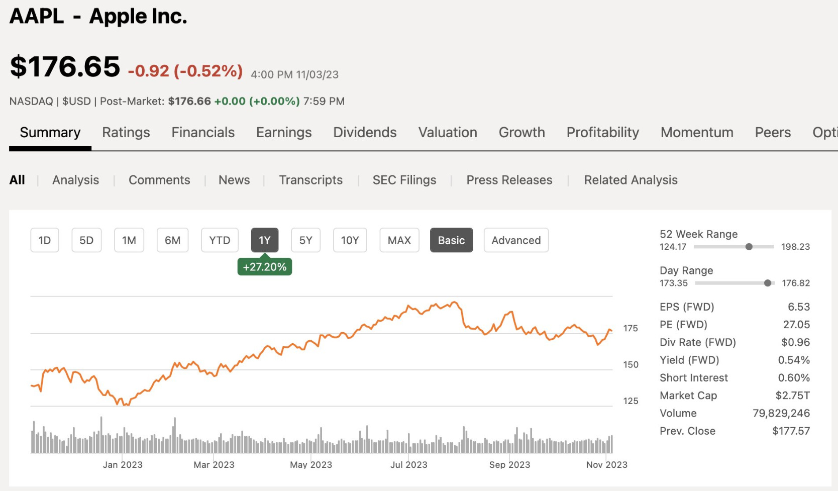
Task: Filter content by Analysis
Action: 76,180
